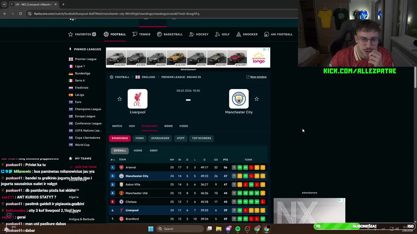
Task: Click Chelsea's upcoming match question-mark badge
Action: pyautogui.click(x=234, y=202)
